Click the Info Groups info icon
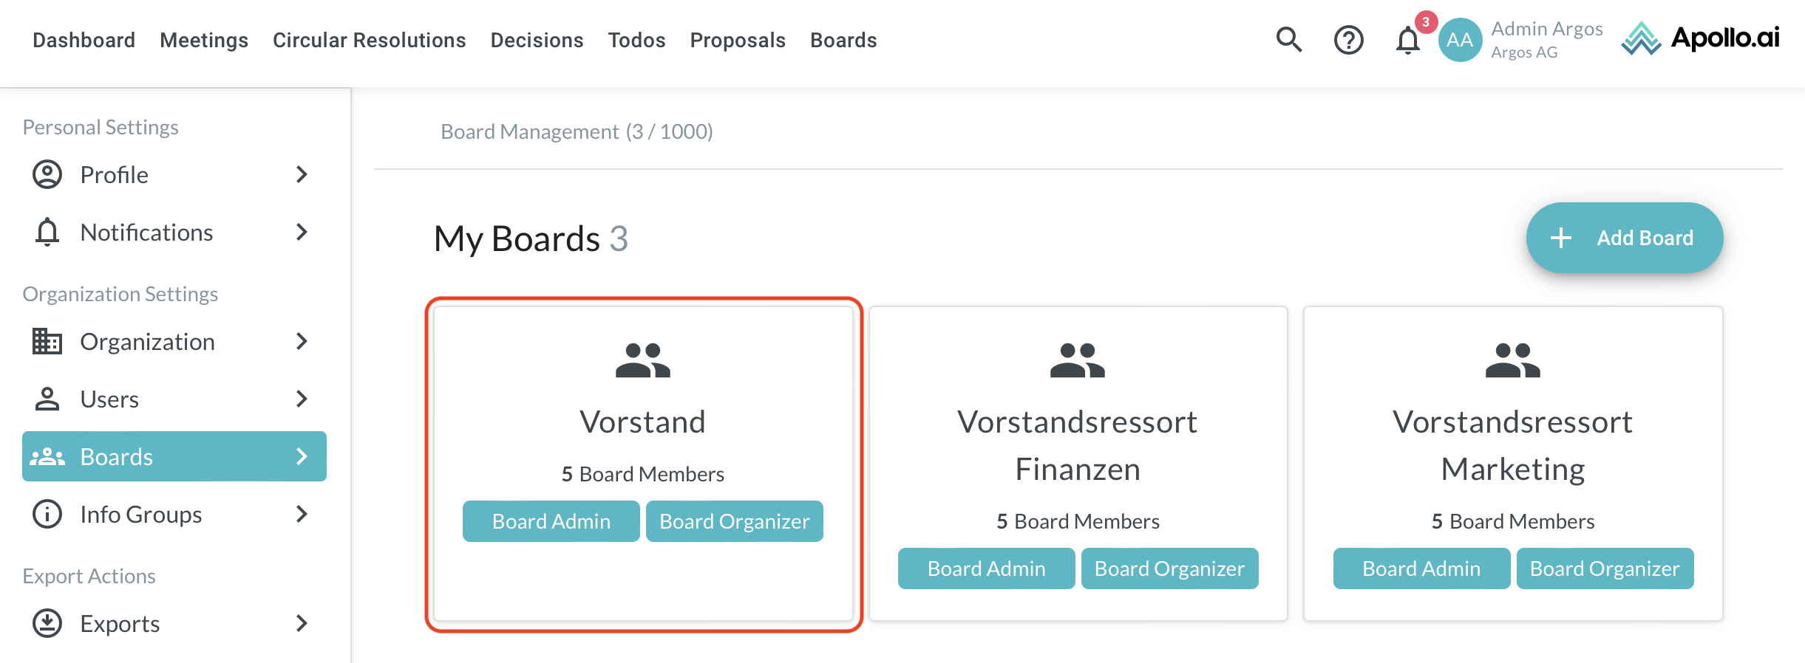The image size is (1805, 663). point(47,514)
